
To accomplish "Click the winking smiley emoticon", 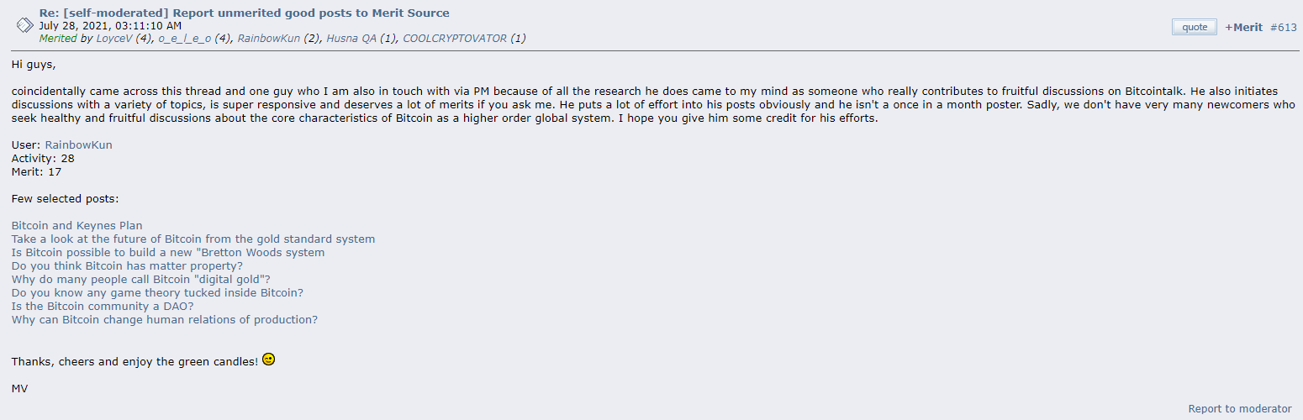I will click(268, 360).
